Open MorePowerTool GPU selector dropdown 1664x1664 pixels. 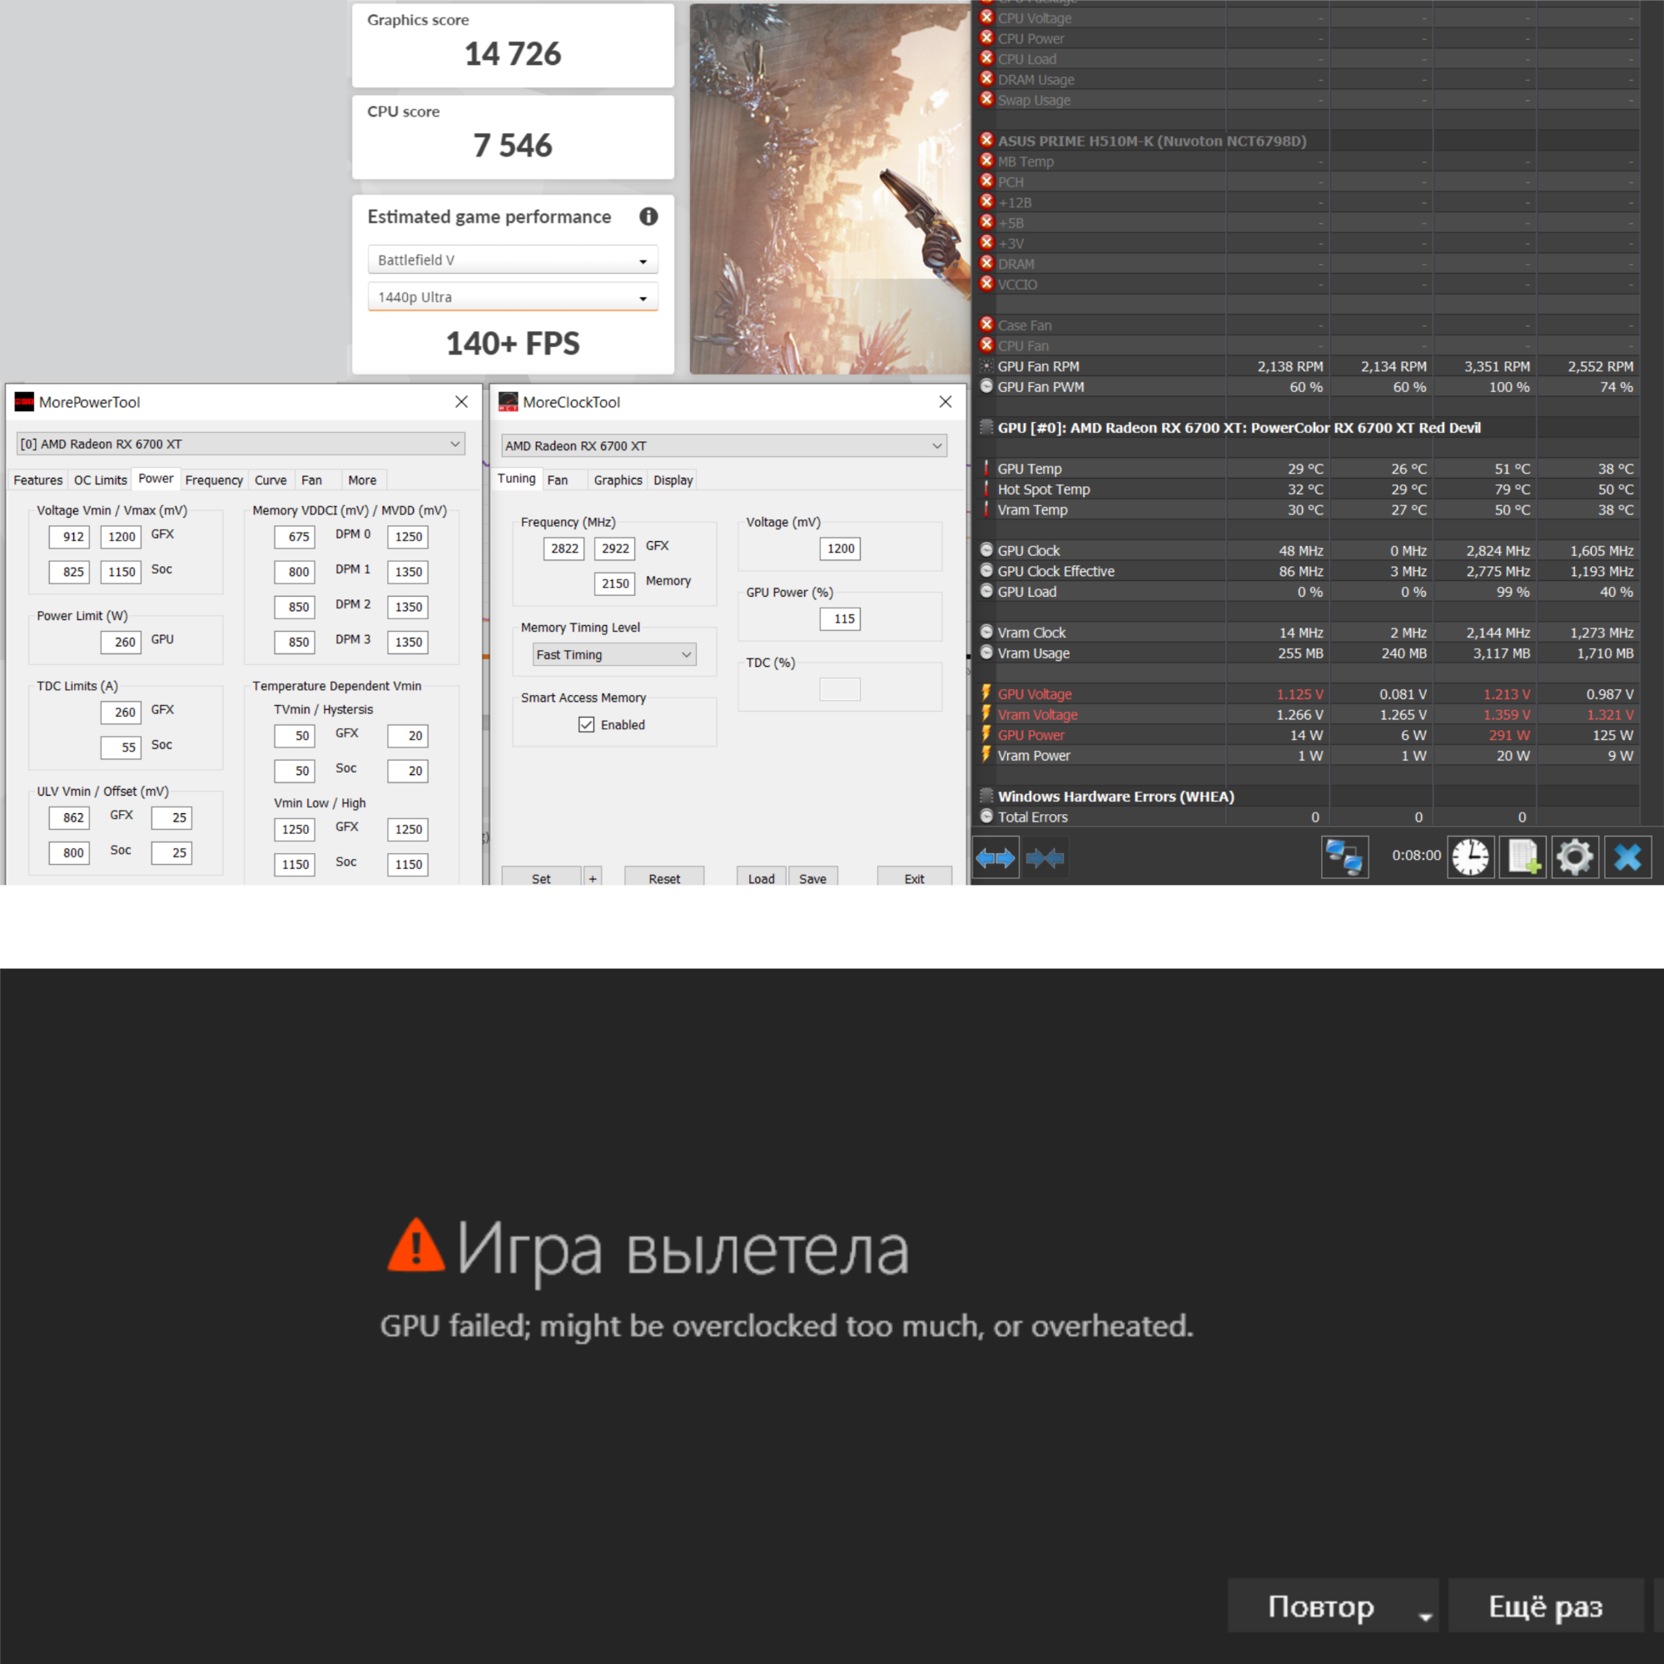click(241, 445)
